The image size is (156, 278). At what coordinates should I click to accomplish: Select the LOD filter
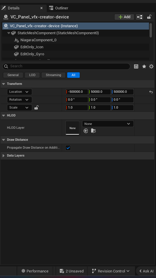coord(32,75)
